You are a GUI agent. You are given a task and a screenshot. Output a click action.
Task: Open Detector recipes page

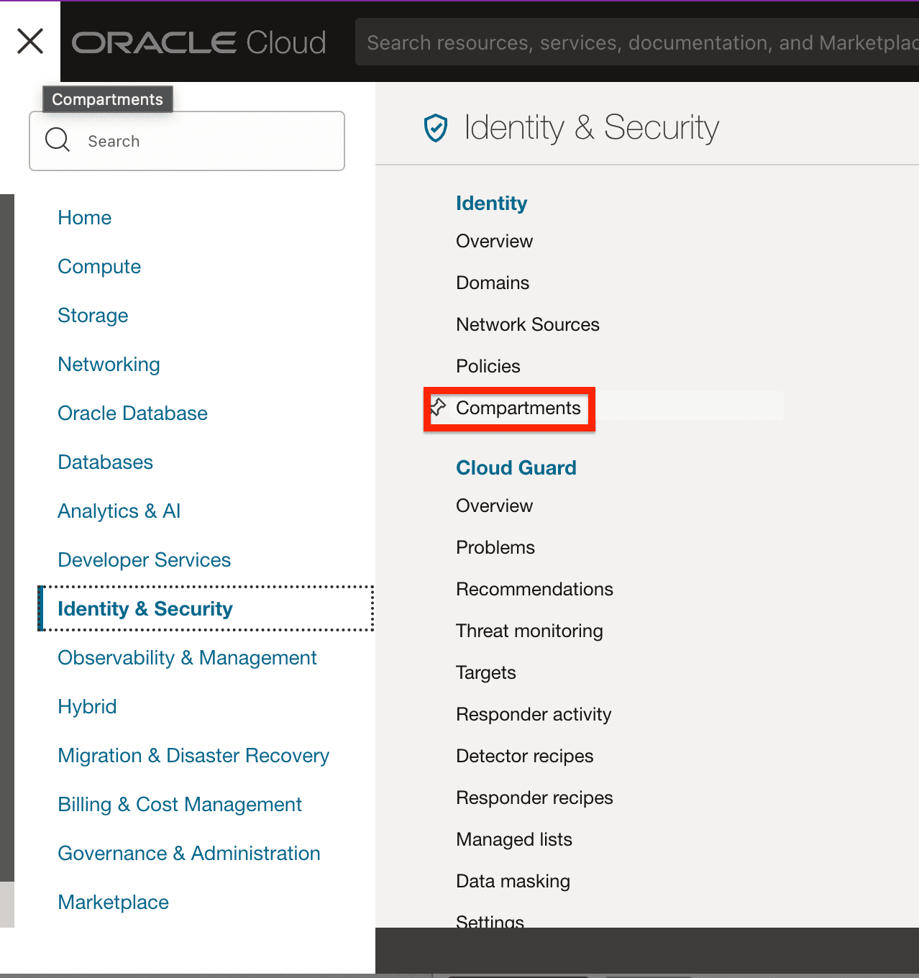click(x=524, y=757)
